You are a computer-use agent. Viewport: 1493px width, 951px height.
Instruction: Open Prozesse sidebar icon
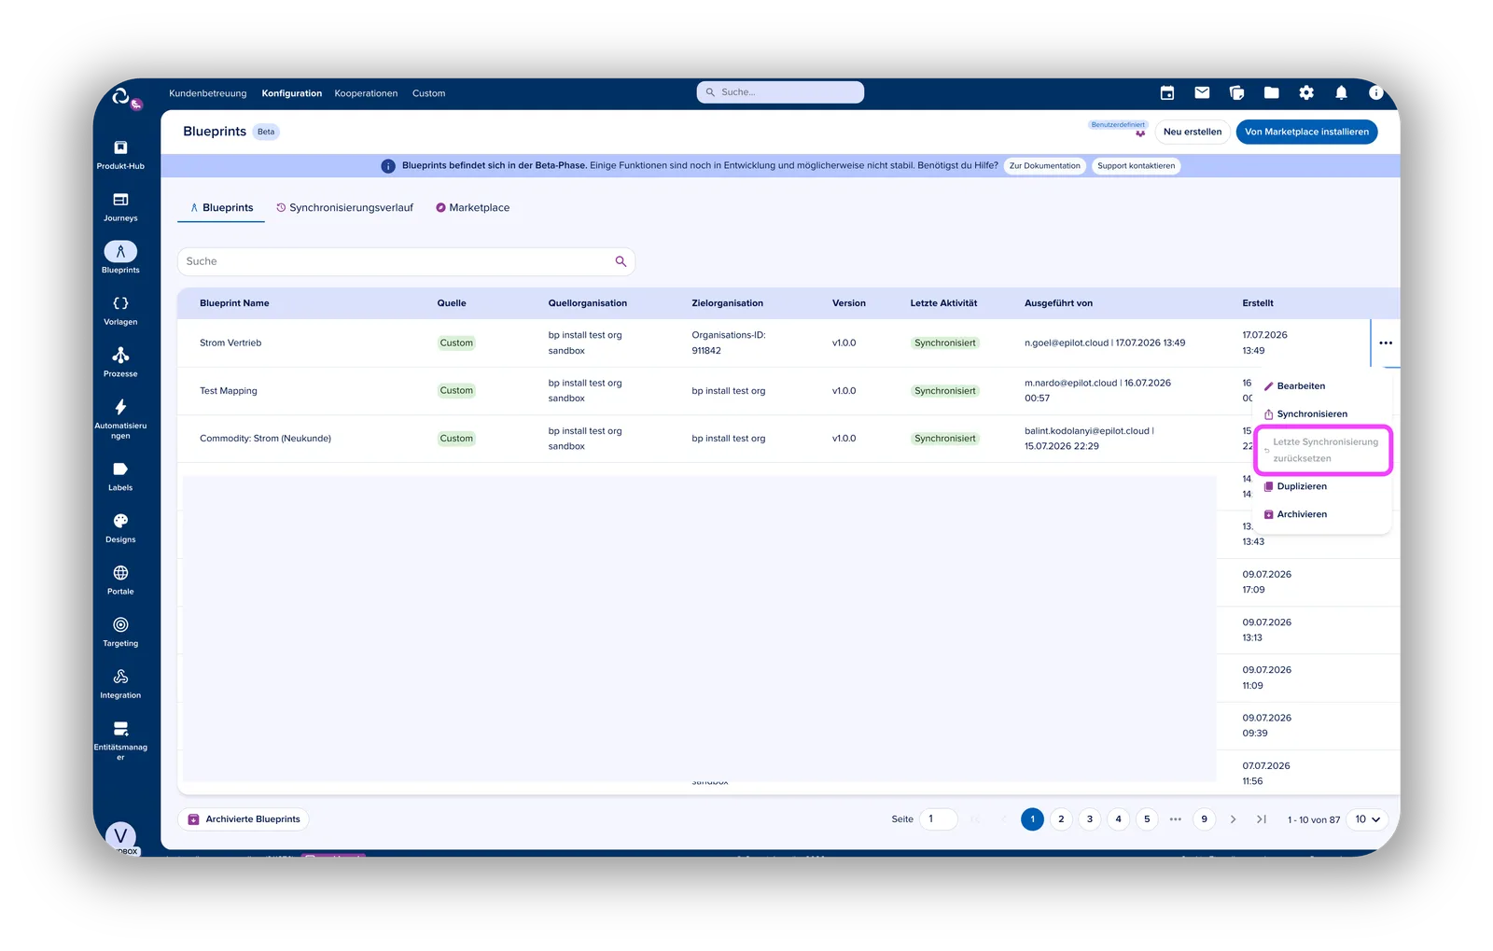[120, 356]
